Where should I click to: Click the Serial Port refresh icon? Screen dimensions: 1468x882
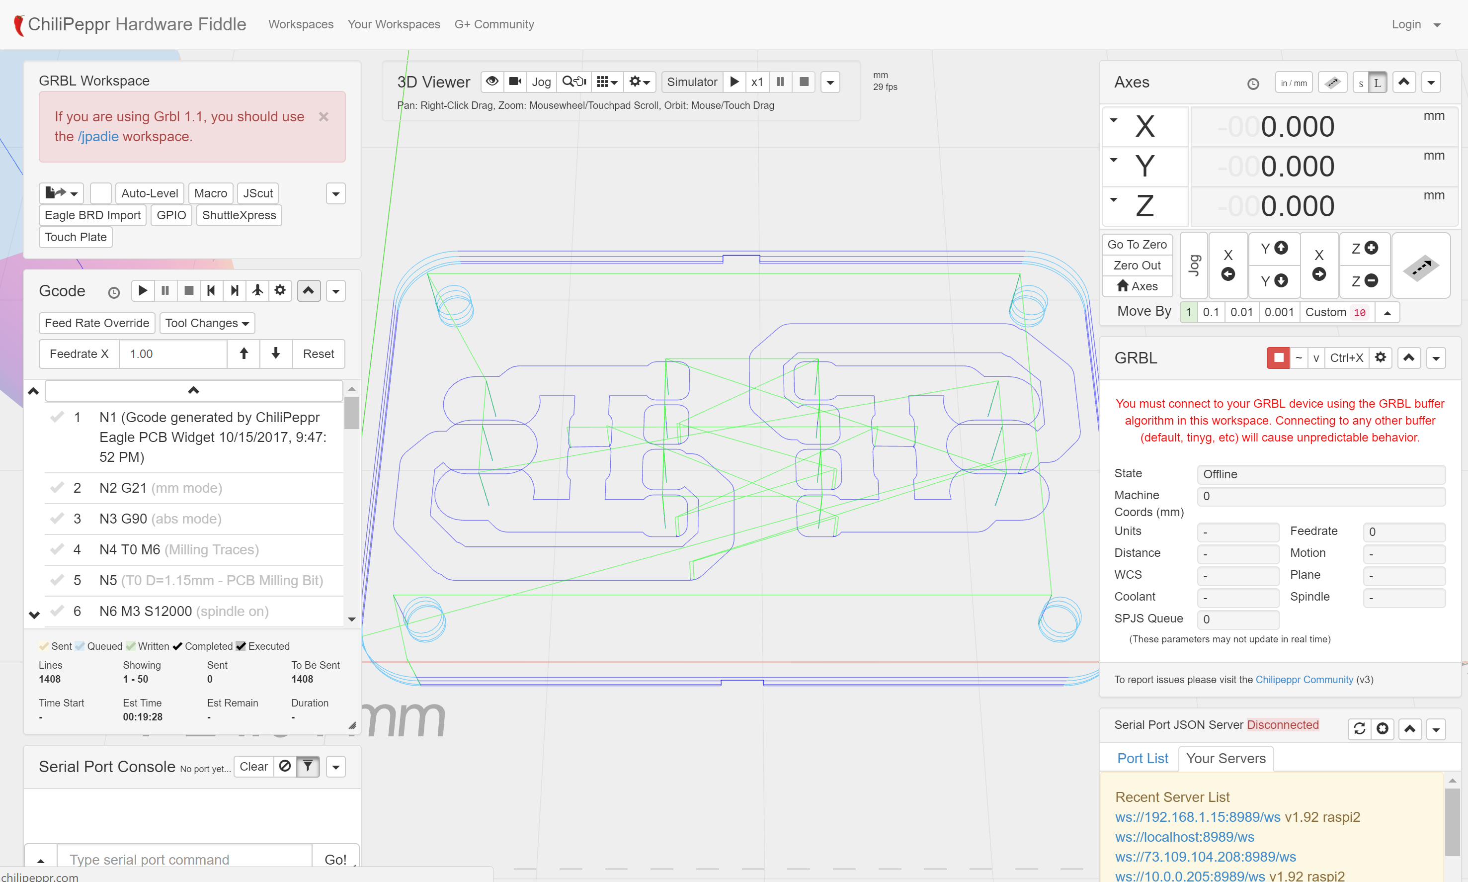coord(1359,729)
